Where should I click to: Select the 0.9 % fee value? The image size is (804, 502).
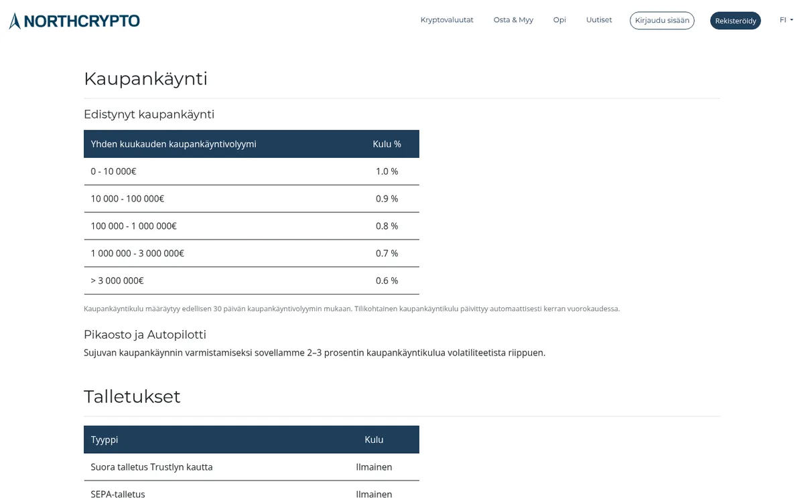coord(387,199)
